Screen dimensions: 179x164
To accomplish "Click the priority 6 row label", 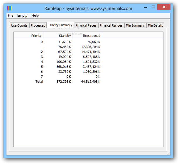I will (42, 72).
